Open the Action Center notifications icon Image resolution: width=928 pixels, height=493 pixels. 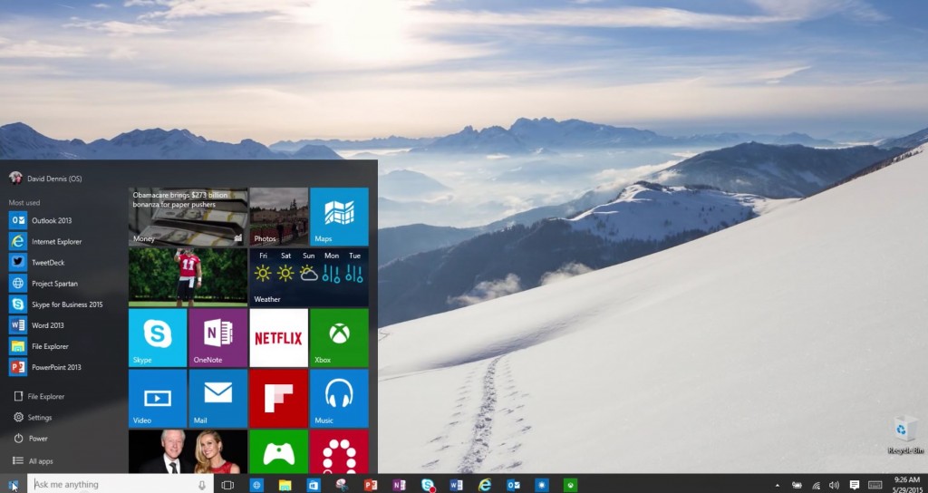click(x=855, y=485)
